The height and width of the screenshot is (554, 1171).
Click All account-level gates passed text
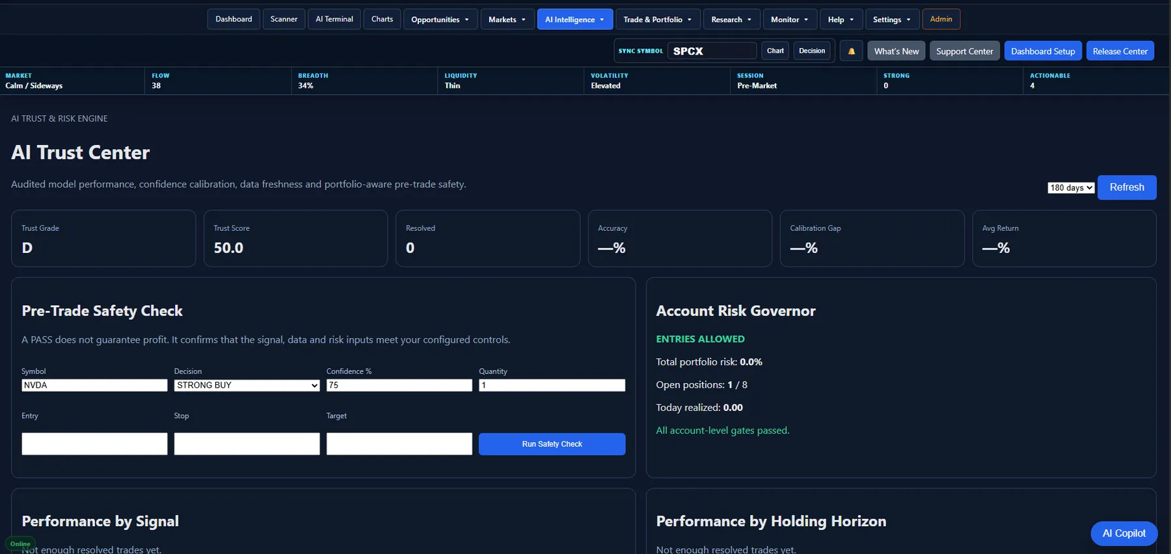(x=722, y=430)
